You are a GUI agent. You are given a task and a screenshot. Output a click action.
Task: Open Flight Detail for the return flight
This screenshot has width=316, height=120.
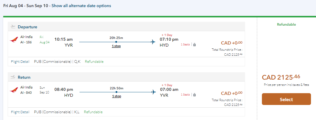point(20,112)
